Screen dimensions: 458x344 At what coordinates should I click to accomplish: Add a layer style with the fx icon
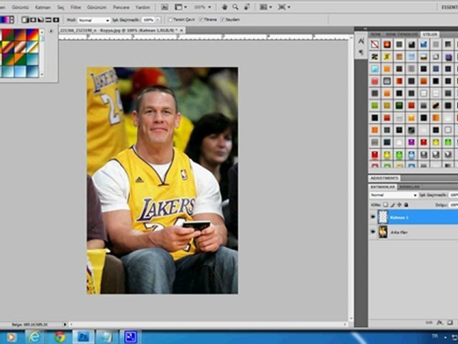[x=439, y=322]
